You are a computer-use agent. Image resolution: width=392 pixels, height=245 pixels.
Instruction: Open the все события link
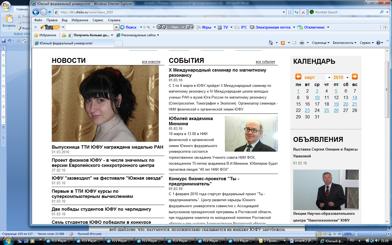[x=265, y=62]
